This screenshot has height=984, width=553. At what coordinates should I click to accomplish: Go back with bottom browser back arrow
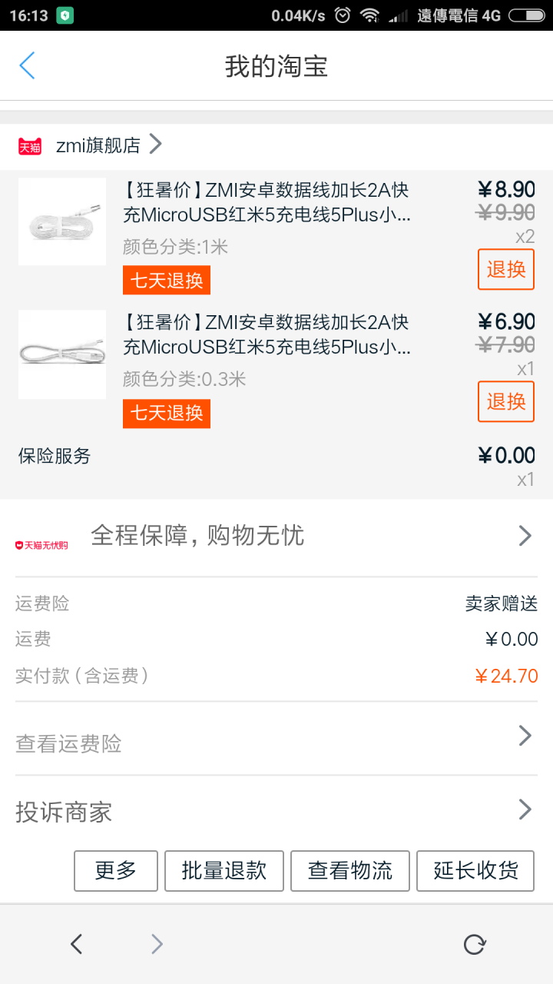(x=76, y=944)
